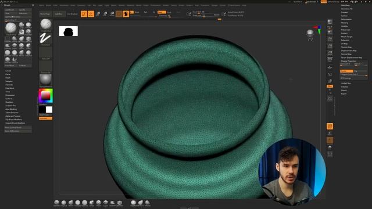Toggle the Mrgb button

pyautogui.click(x=137, y=12)
